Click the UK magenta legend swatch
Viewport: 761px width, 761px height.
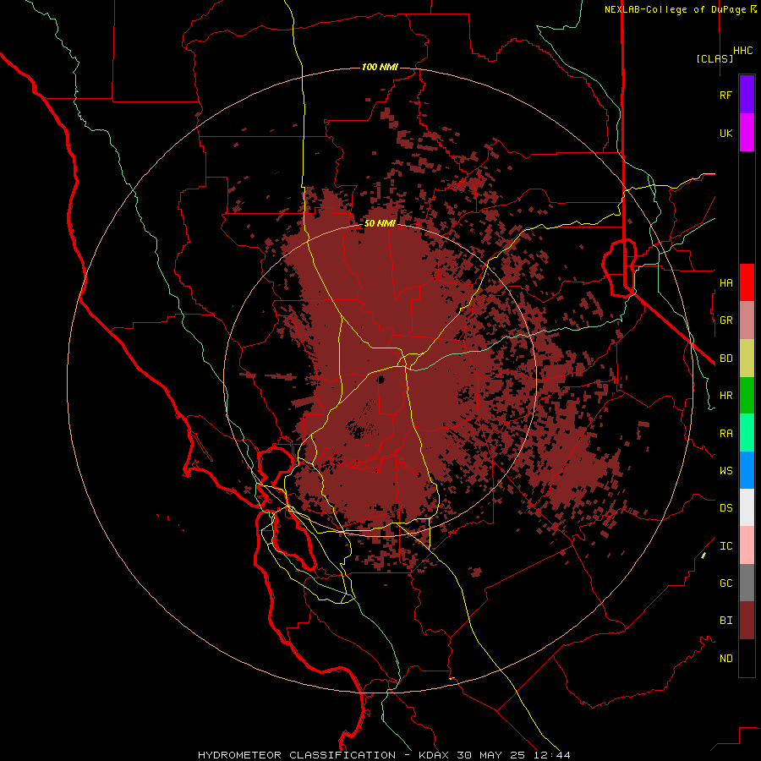point(747,132)
